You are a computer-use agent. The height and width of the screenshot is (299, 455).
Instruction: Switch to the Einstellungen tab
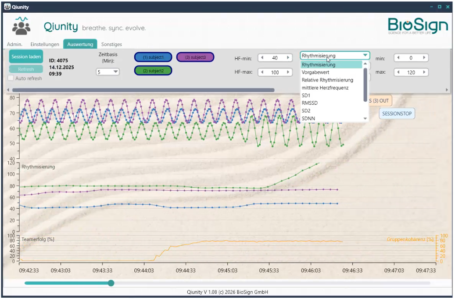coord(45,44)
